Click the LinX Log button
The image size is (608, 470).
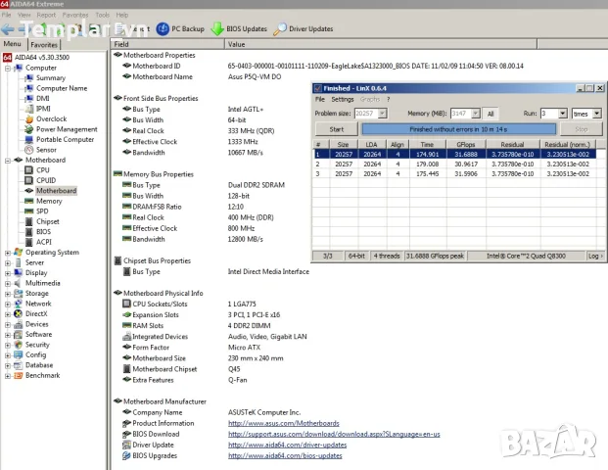595,256
